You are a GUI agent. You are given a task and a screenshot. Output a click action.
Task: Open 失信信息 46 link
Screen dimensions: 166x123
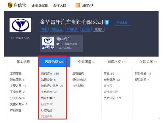(49, 92)
